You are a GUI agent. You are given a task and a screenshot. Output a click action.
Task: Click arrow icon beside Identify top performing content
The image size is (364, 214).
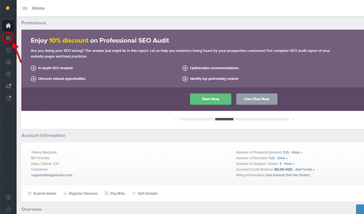185,79
